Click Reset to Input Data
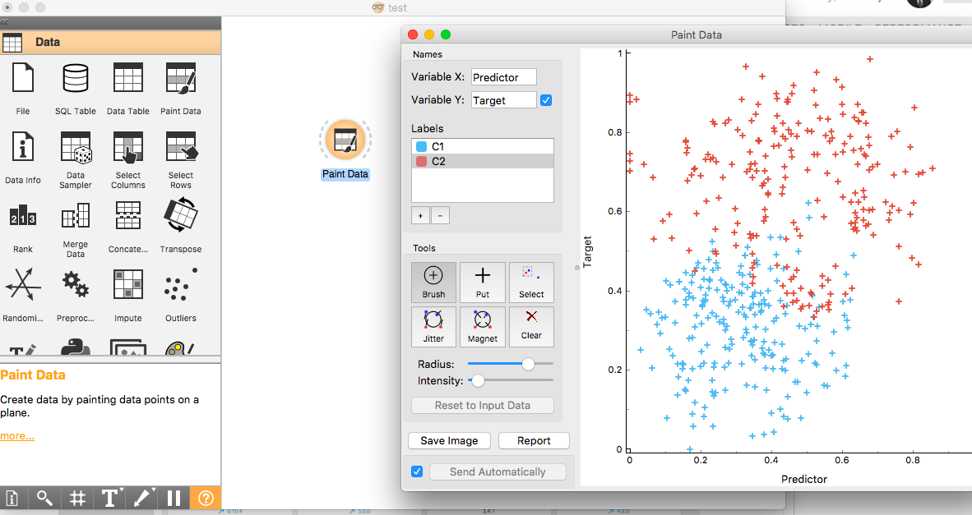 [482, 406]
